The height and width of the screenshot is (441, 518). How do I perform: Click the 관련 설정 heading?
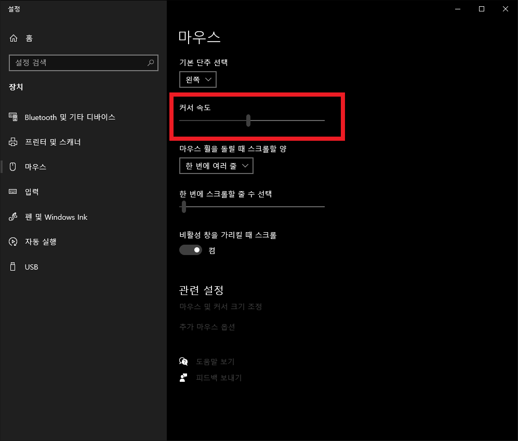click(x=201, y=290)
